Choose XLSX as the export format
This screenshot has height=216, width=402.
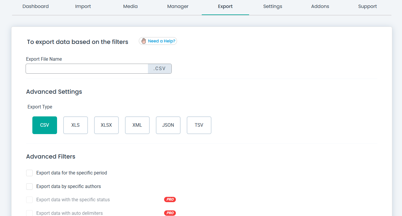106,125
